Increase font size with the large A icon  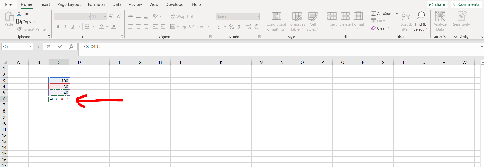(x=111, y=16)
